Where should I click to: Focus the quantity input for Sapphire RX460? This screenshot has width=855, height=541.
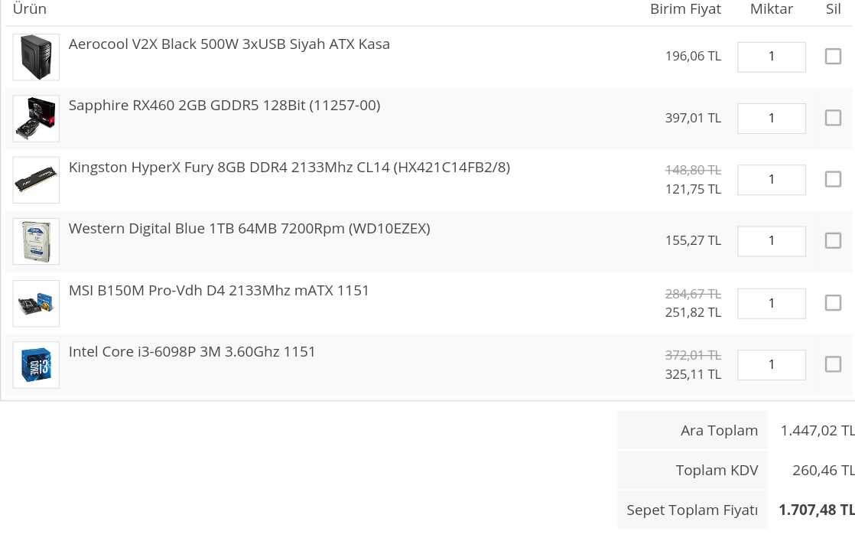(771, 118)
